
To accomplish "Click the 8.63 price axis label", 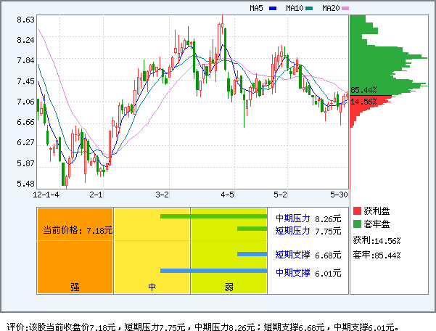I will click(x=25, y=20).
